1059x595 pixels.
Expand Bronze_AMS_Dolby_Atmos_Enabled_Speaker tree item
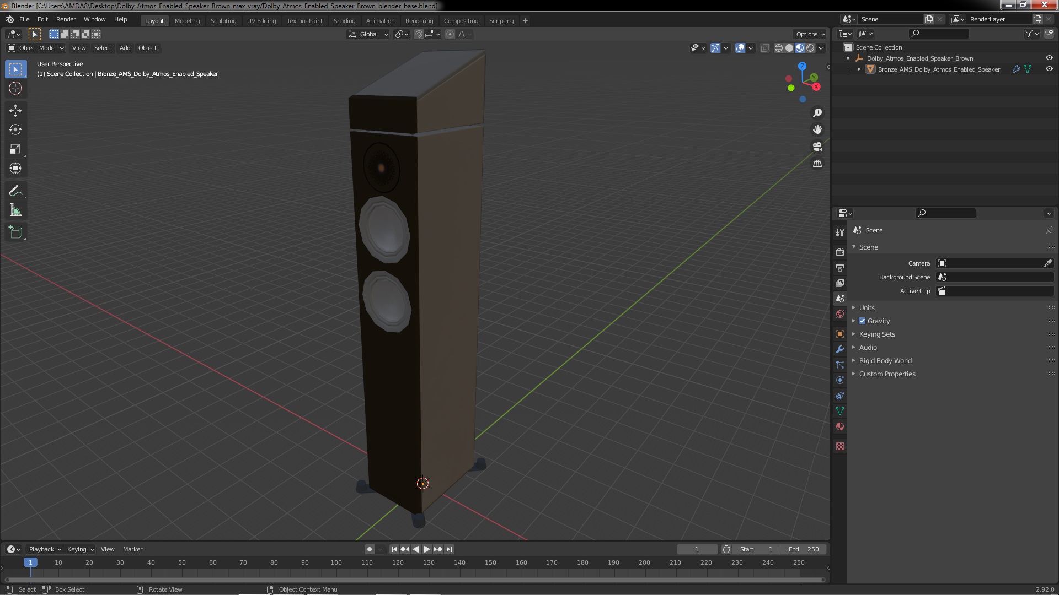[x=859, y=69]
